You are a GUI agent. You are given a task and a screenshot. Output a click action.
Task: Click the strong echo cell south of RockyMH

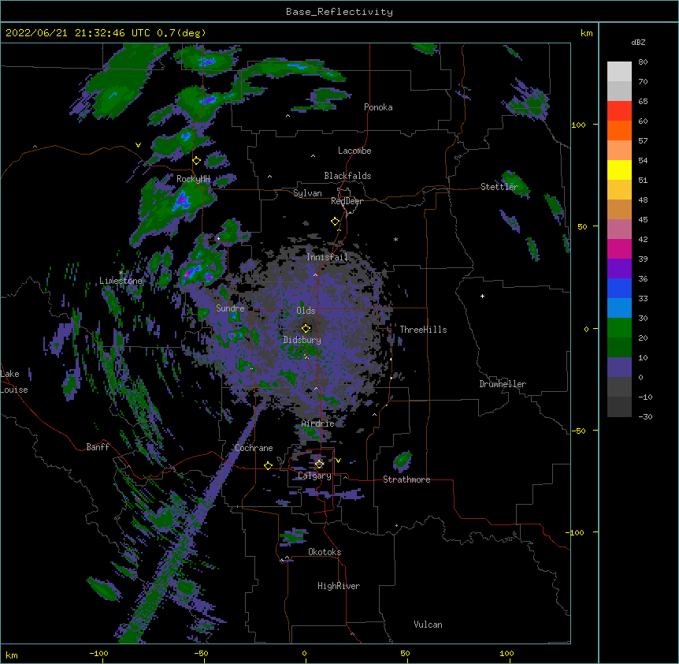(x=182, y=202)
